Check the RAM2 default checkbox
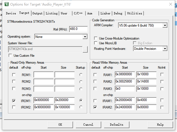 click(95, 81)
